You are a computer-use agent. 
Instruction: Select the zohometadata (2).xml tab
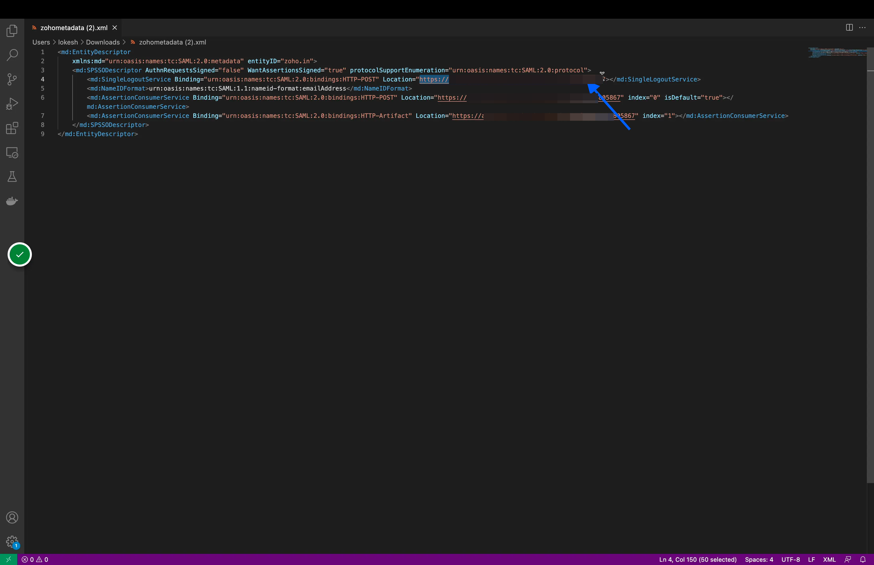click(74, 28)
